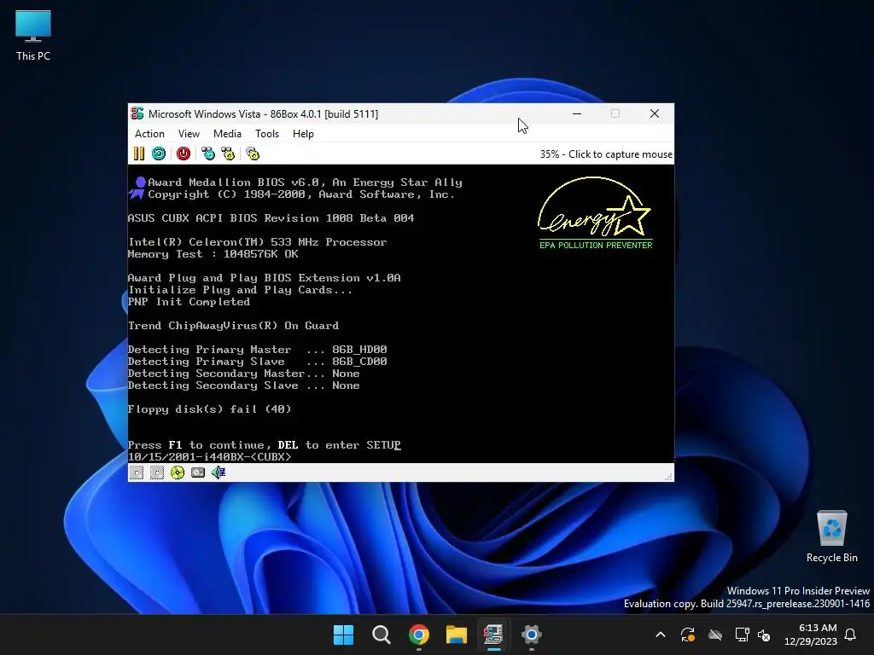Click the Award BIOS ribbon logo

(137, 188)
